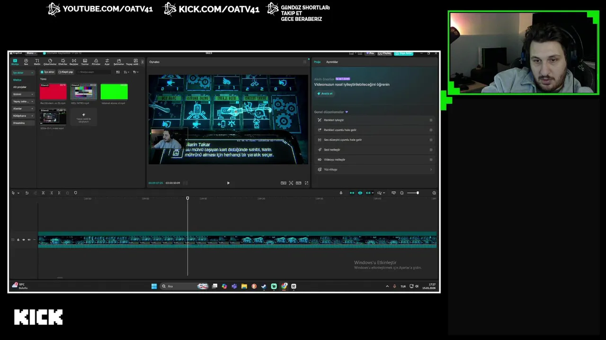The image size is (606, 340).
Task: Open the player panel menu icon
Action: [304, 62]
